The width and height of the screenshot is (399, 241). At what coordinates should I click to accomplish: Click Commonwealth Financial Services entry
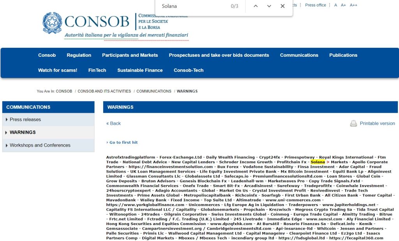pyautogui.click(x=142, y=186)
